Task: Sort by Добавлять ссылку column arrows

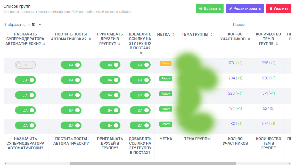Action: point(141,53)
